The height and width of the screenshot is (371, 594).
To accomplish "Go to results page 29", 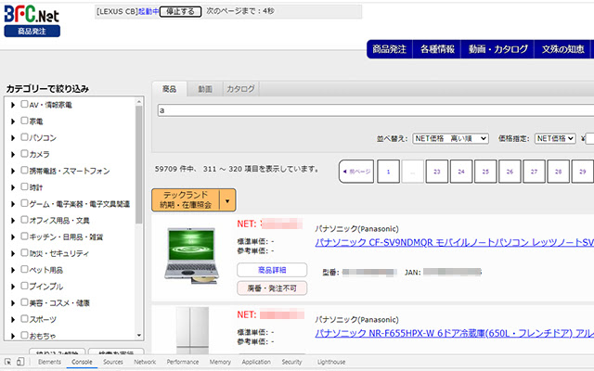I will click(x=582, y=172).
